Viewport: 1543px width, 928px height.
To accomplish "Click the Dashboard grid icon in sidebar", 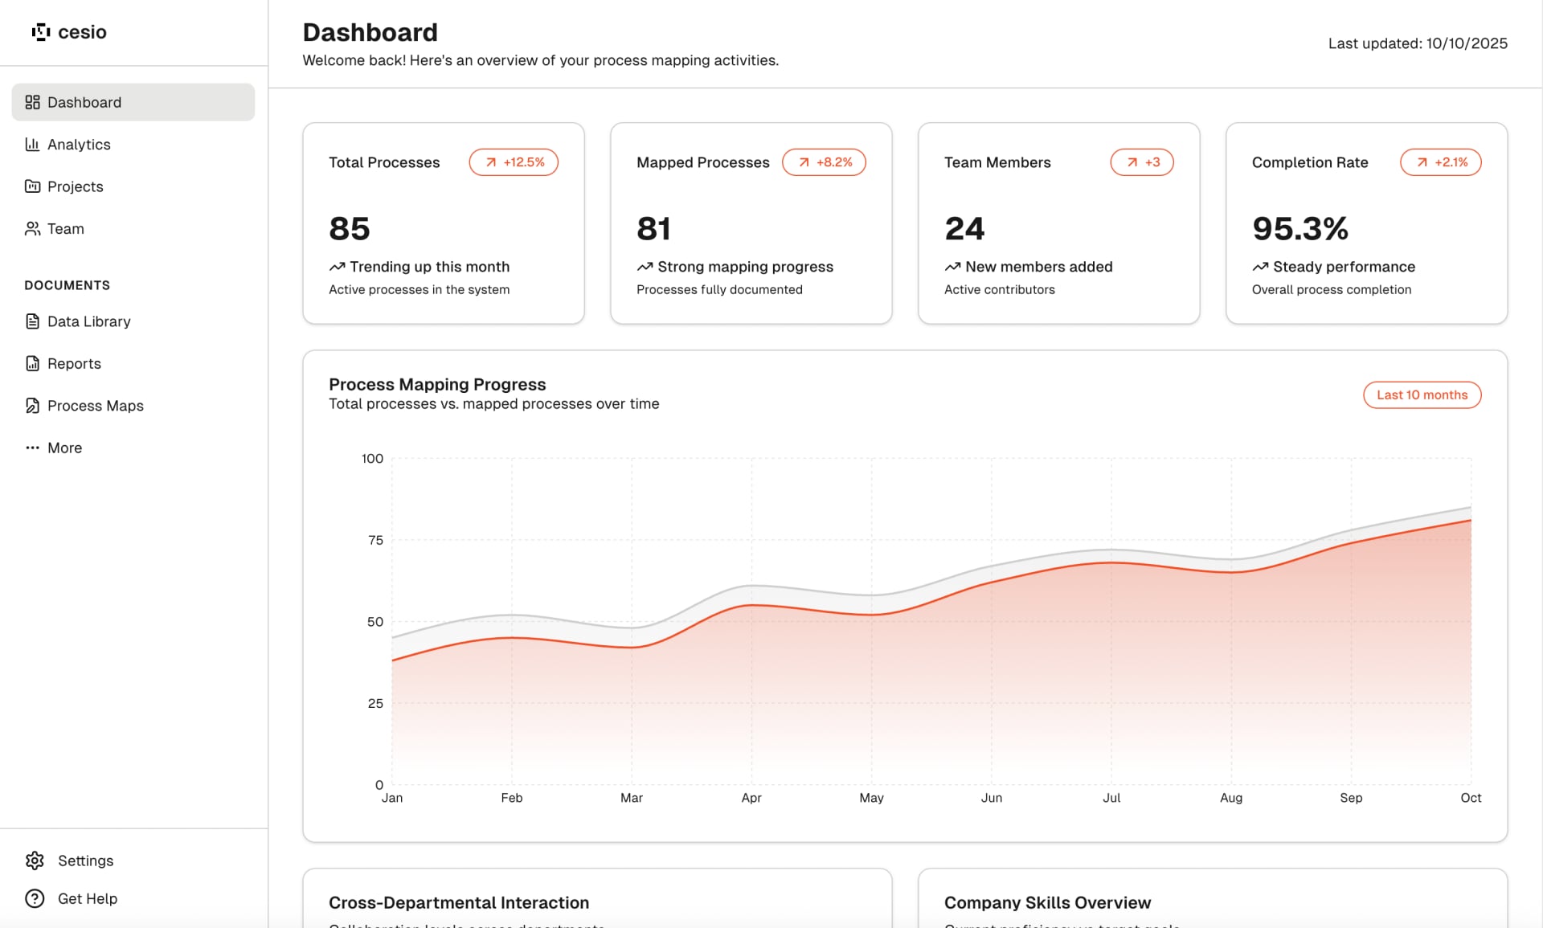I will [32, 102].
